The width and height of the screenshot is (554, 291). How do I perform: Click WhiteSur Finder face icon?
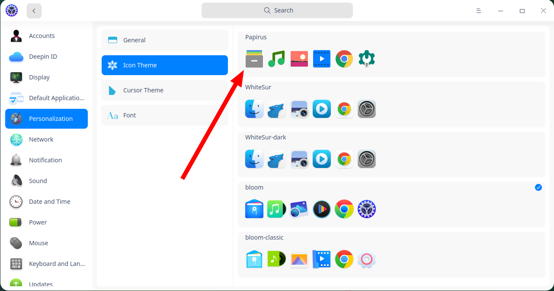[254, 109]
